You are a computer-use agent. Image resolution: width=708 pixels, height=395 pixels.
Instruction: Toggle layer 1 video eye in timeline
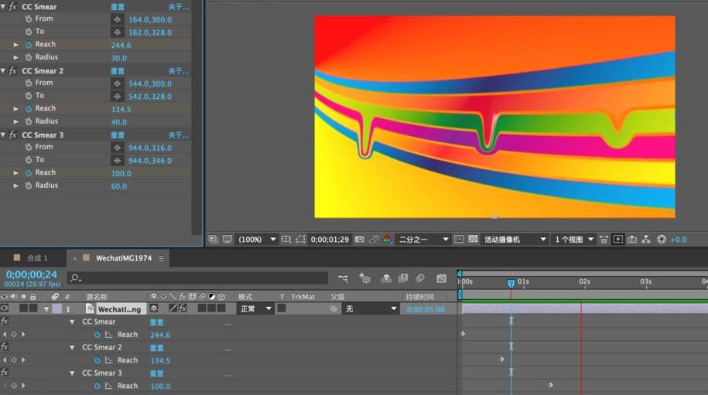click(x=5, y=308)
